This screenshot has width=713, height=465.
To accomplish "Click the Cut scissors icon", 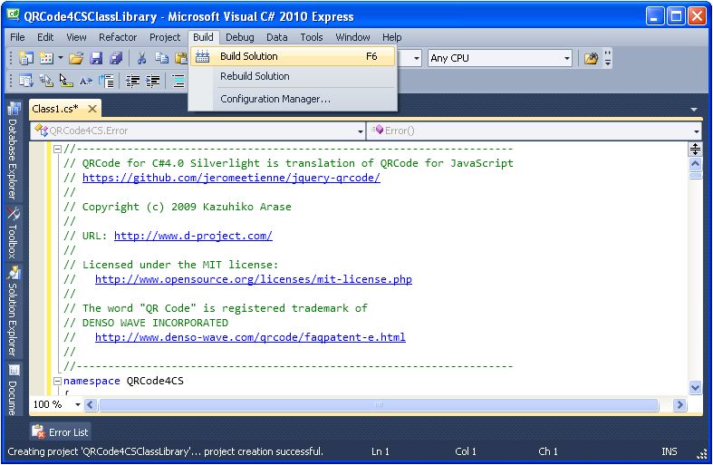I will [x=142, y=58].
